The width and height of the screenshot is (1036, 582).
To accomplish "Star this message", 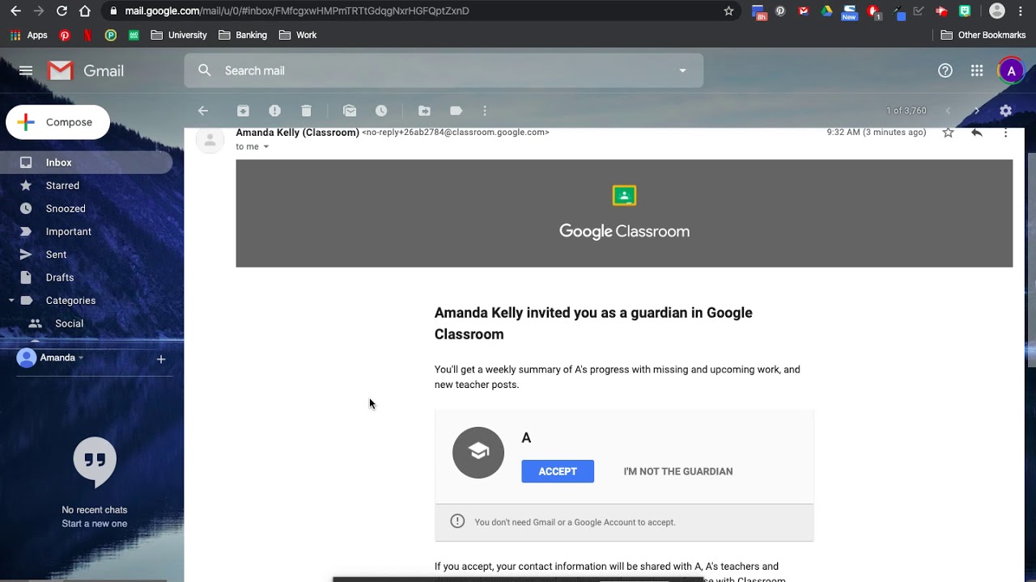I will tap(948, 133).
